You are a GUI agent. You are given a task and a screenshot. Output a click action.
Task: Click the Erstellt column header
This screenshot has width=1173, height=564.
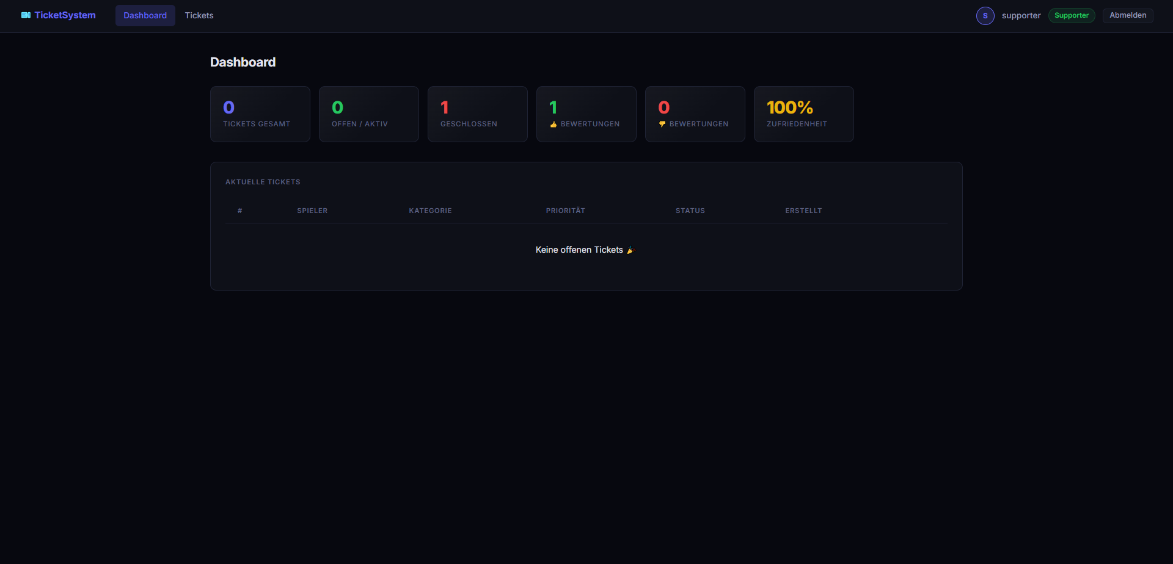pos(803,211)
